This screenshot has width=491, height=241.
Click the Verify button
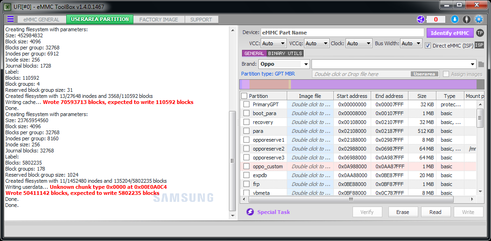tap(367, 212)
